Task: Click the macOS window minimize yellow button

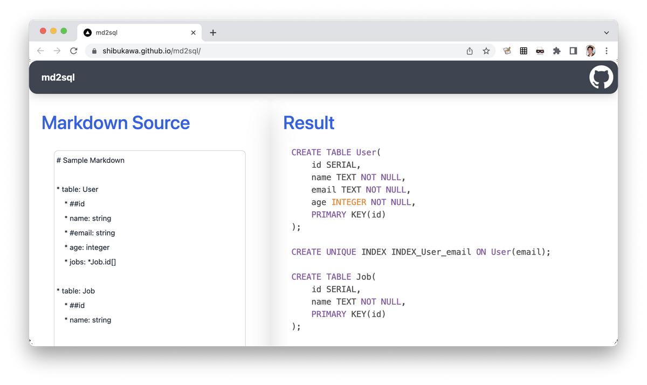Action: (x=53, y=31)
